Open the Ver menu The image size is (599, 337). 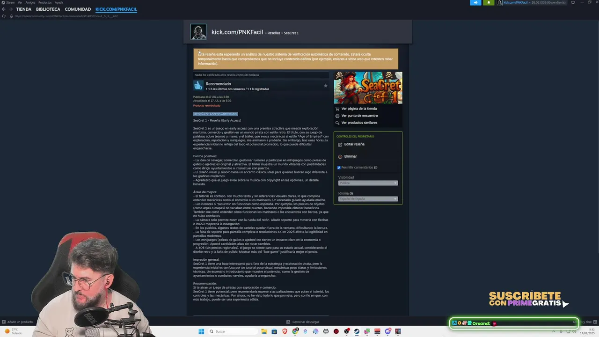(20, 2)
